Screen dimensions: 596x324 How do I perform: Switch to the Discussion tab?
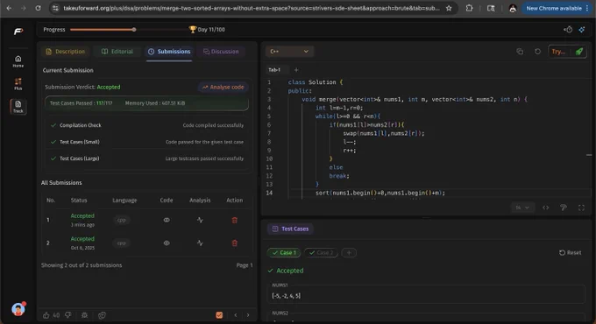point(221,52)
